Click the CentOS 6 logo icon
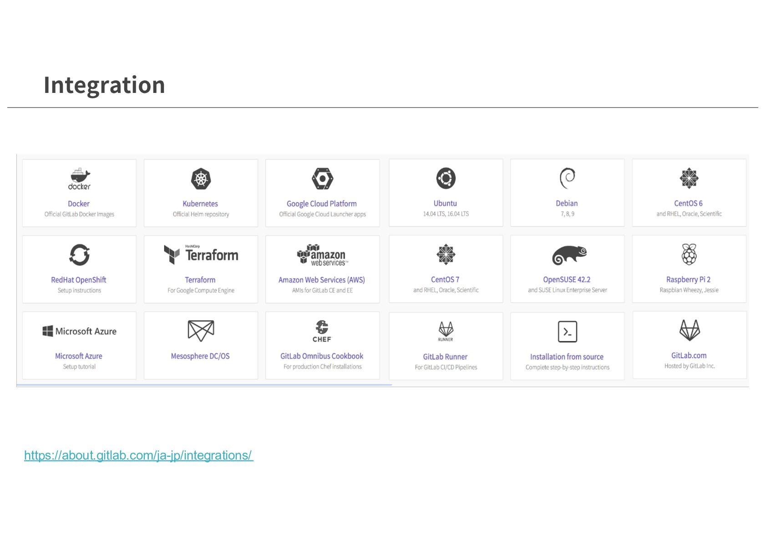The height and width of the screenshot is (542, 766). click(x=689, y=178)
